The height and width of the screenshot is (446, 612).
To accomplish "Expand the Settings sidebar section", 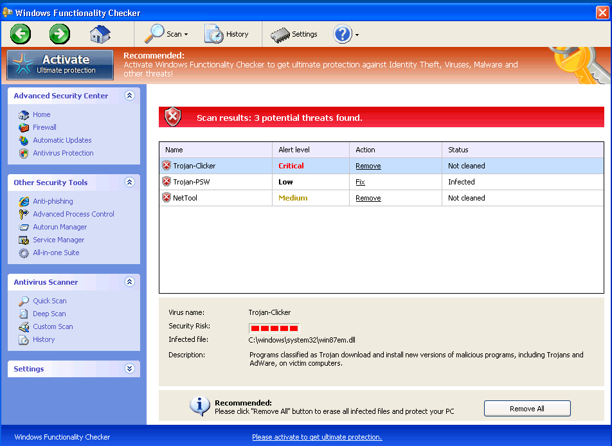I will (x=129, y=369).
